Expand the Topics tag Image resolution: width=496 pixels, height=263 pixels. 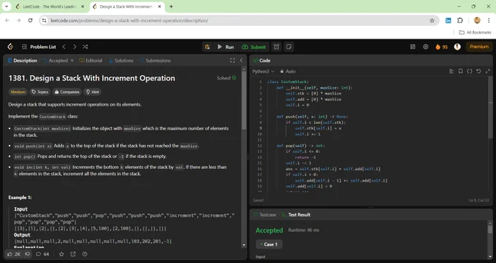coord(40,92)
